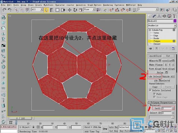This screenshot has height=133, width=178.
Task: Toggle the Delete Isolated checkbox
Action: coord(150,90)
